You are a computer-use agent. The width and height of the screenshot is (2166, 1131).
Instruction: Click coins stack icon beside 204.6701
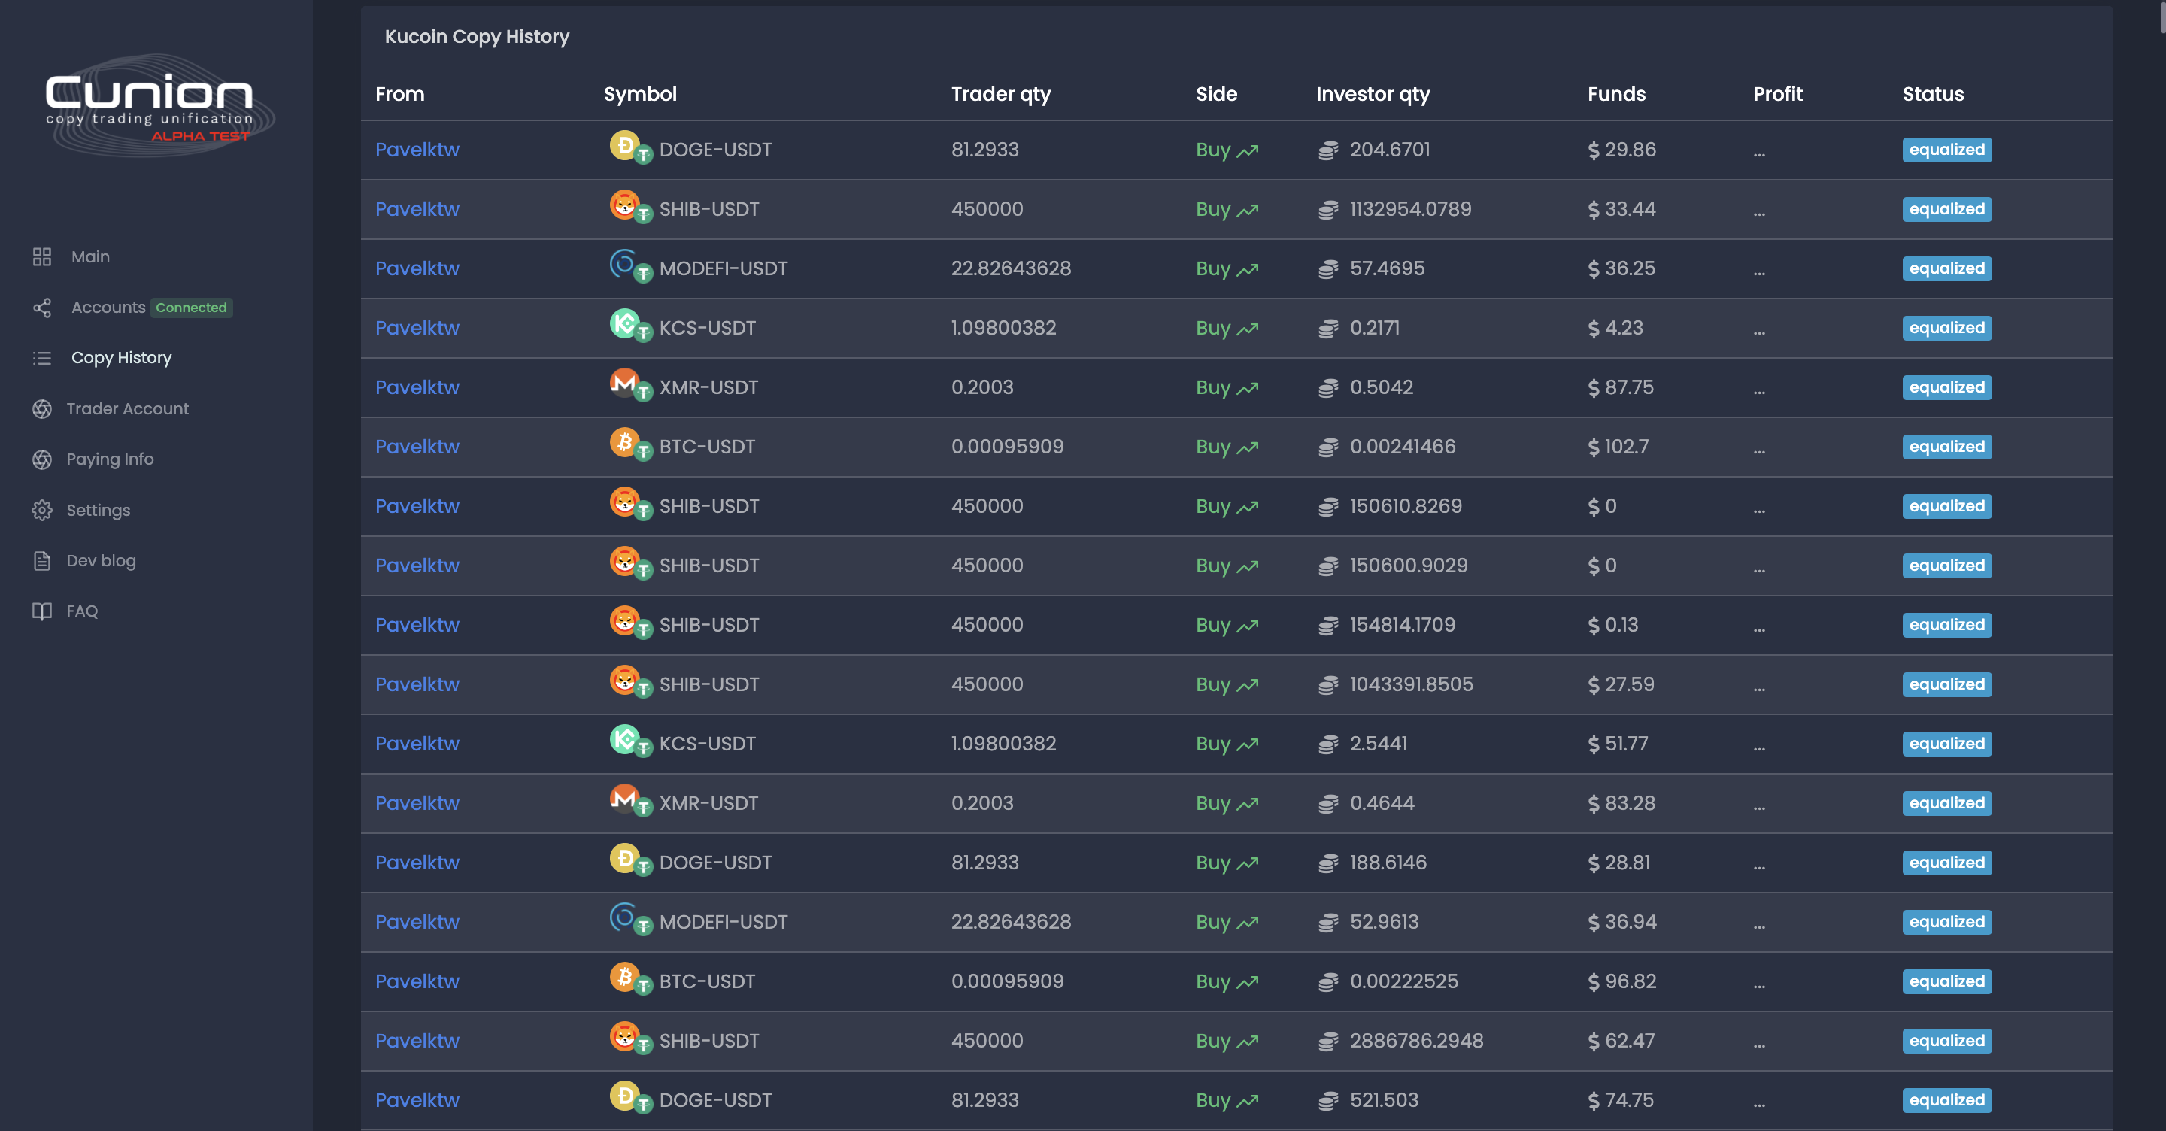click(1328, 150)
